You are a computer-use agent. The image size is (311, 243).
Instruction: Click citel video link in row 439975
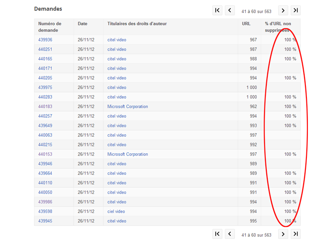117,87
